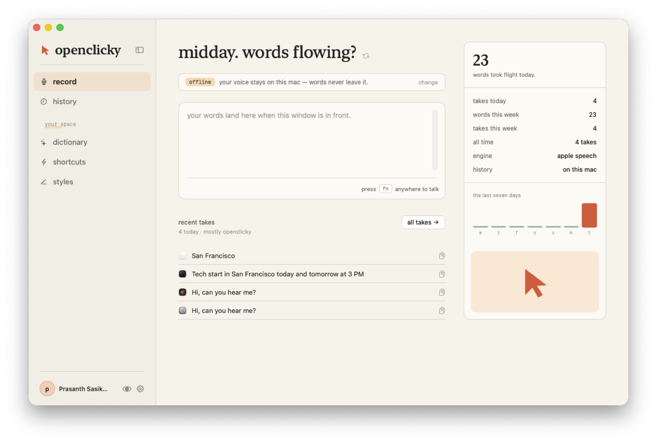Click the "takes today" stat label

click(x=489, y=101)
